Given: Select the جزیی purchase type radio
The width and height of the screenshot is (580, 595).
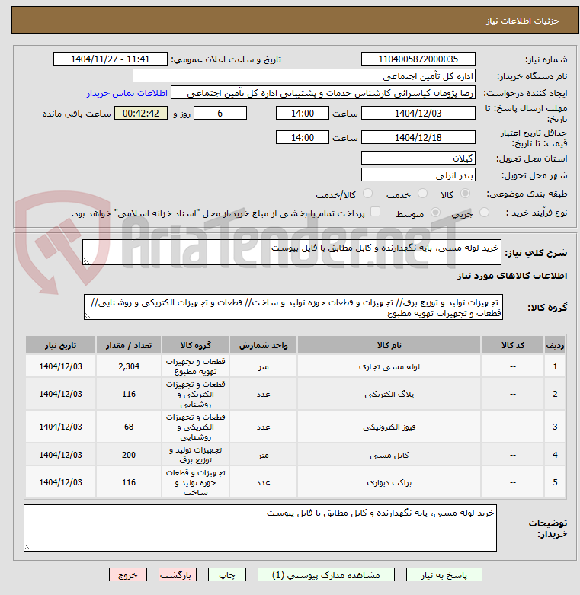Looking at the screenshot, I should tap(484, 212).
